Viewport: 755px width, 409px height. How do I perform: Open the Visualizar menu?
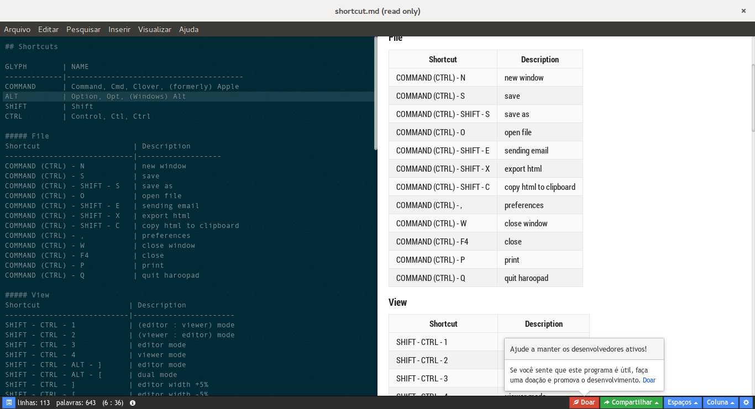155,29
